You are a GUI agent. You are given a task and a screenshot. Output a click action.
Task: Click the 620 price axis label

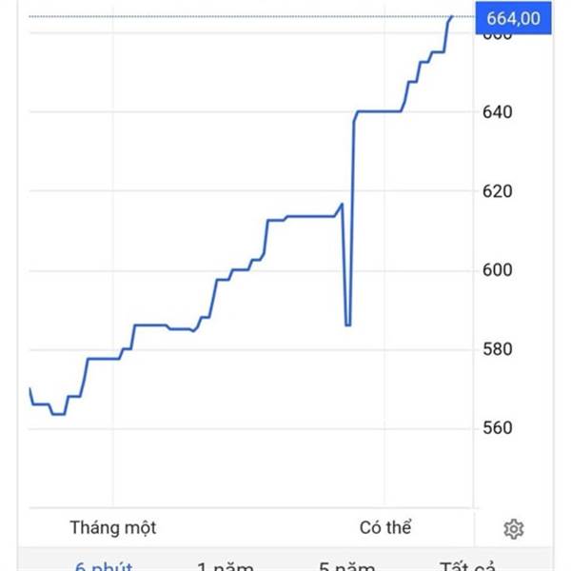click(497, 191)
